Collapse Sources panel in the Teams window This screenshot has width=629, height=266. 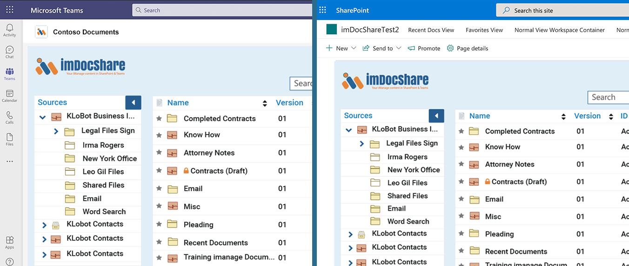coord(133,103)
